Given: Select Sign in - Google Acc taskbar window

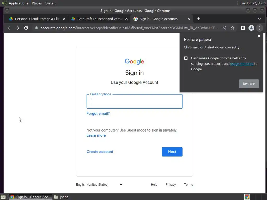Looking at the screenshot, I should (31, 197).
